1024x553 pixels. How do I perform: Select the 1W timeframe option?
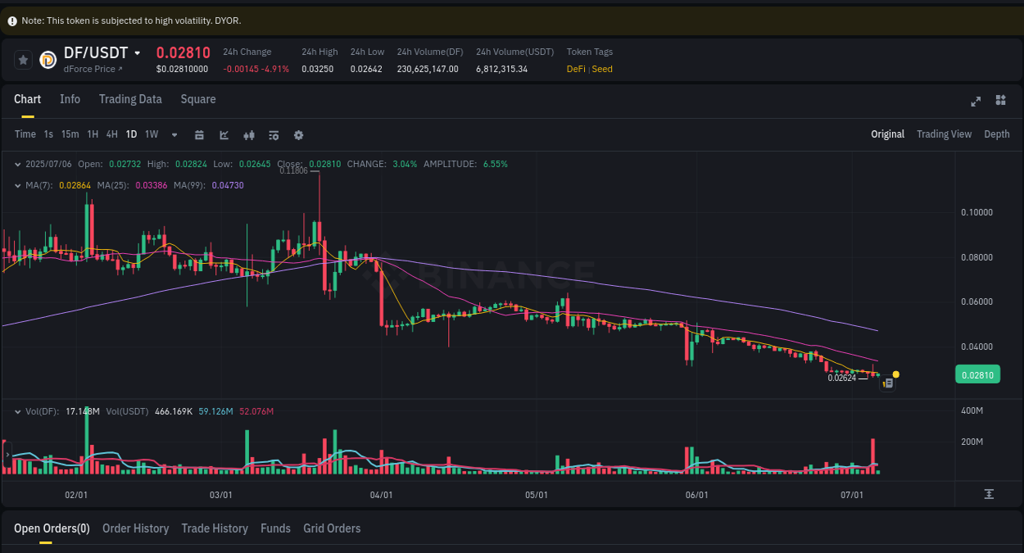[151, 134]
